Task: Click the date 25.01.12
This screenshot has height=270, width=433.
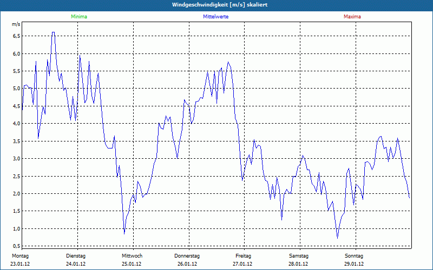Action: coord(132,264)
